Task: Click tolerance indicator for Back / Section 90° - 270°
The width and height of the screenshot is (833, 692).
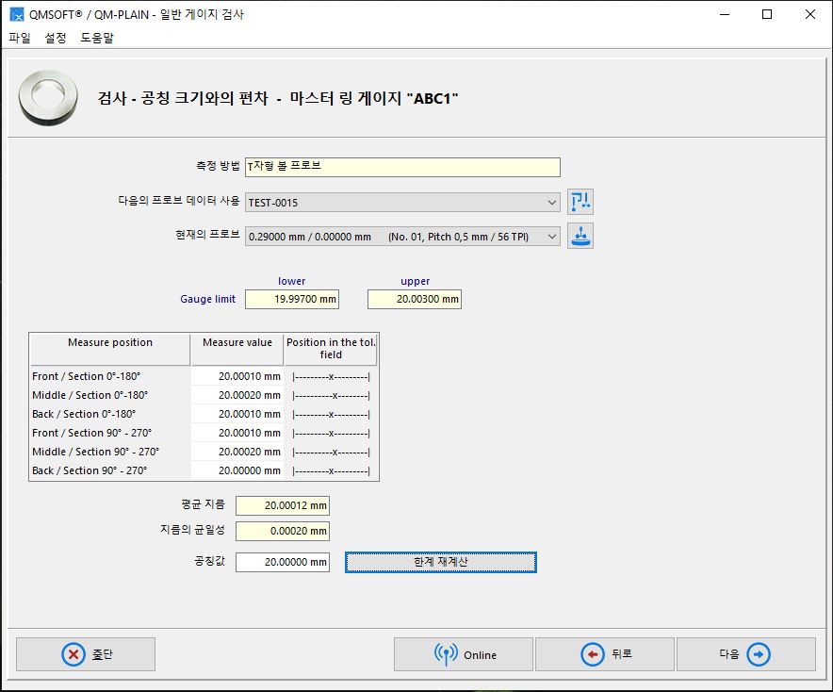Action: [x=331, y=470]
